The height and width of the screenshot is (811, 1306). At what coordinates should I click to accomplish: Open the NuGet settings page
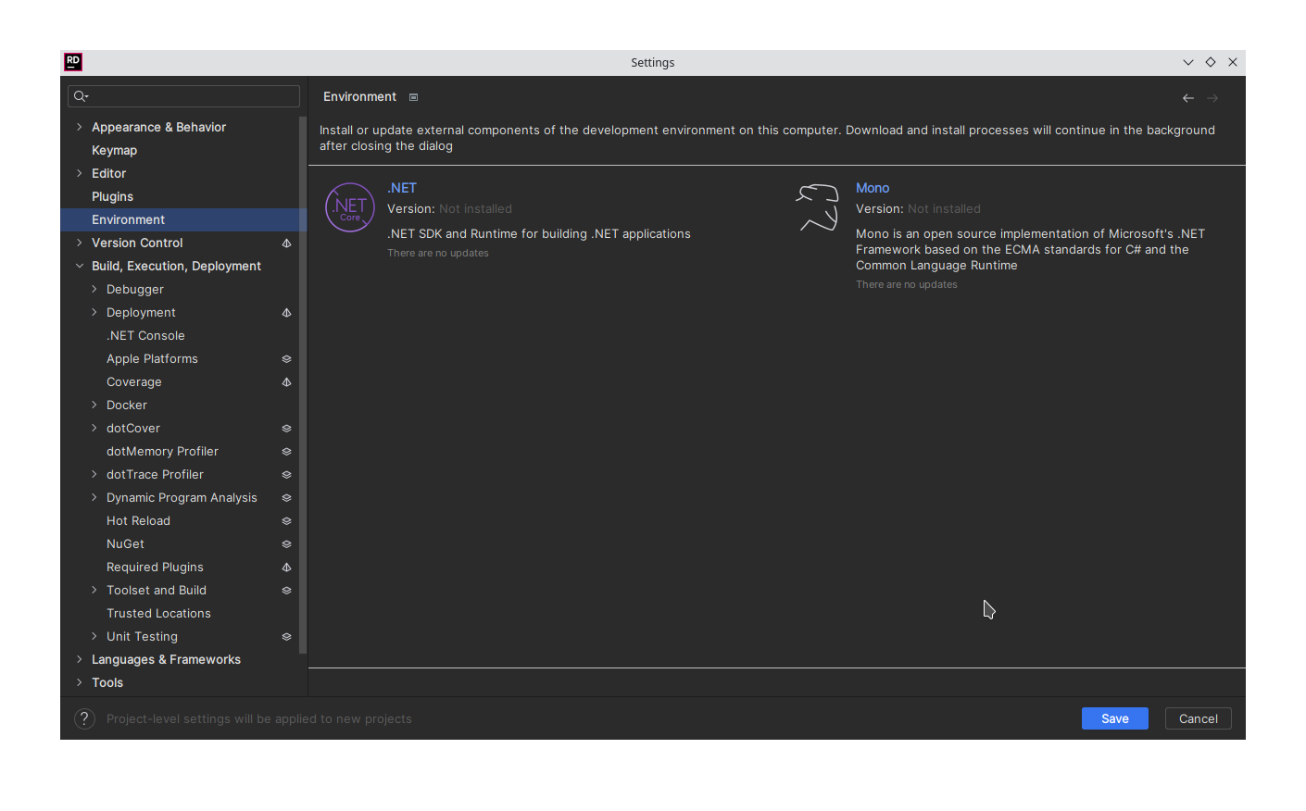tap(125, 543)
